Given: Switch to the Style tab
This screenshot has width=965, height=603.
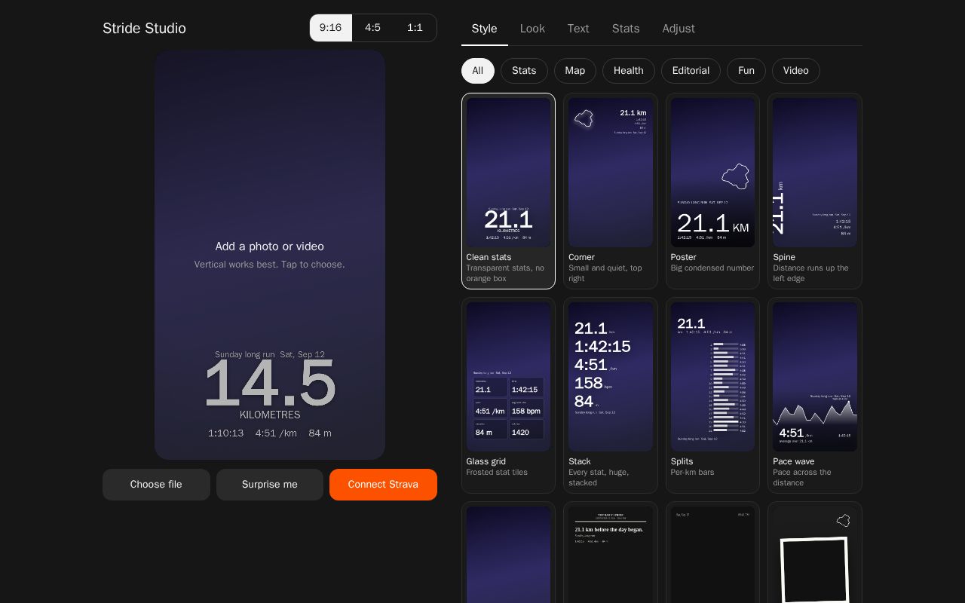Looking at the screenshot, I should (x=484, y=29).
